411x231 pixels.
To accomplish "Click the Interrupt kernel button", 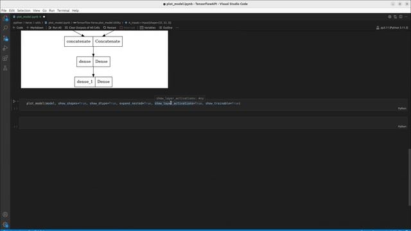I will coord(127,28).
